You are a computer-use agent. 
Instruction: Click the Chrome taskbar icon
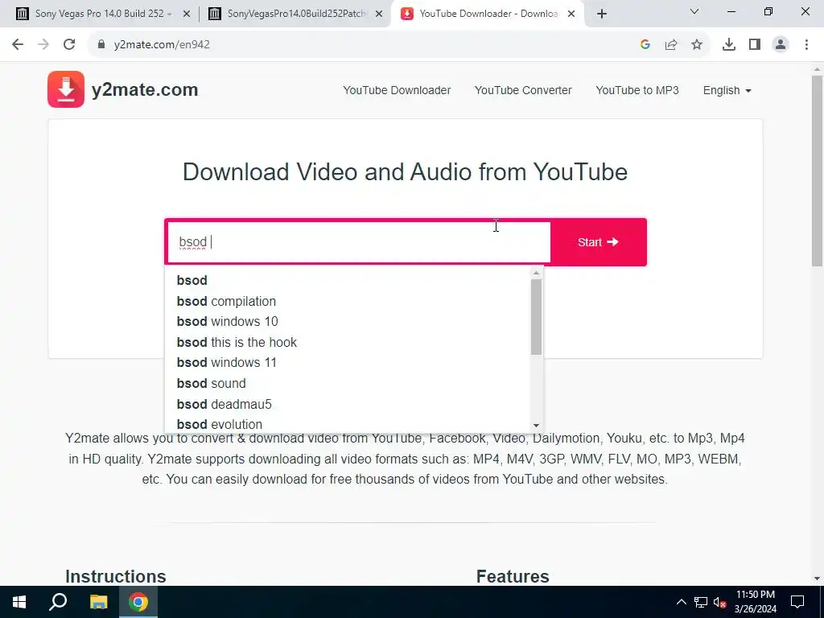coord(138,602)
